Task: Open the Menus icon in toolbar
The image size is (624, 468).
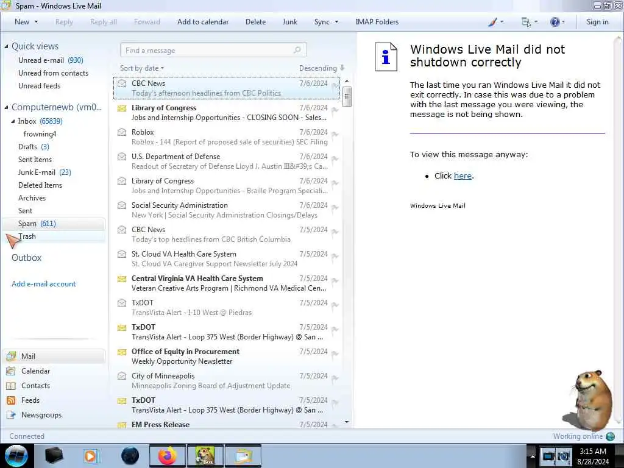Action: 526,22
